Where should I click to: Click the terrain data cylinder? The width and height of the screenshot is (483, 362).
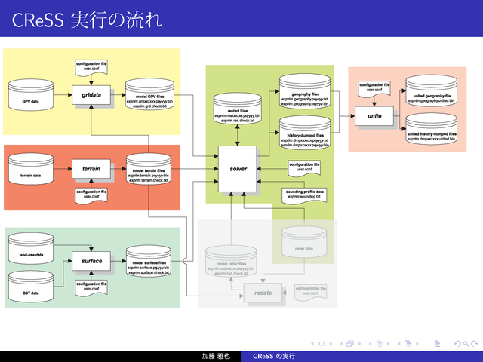[x=31, y=169]
